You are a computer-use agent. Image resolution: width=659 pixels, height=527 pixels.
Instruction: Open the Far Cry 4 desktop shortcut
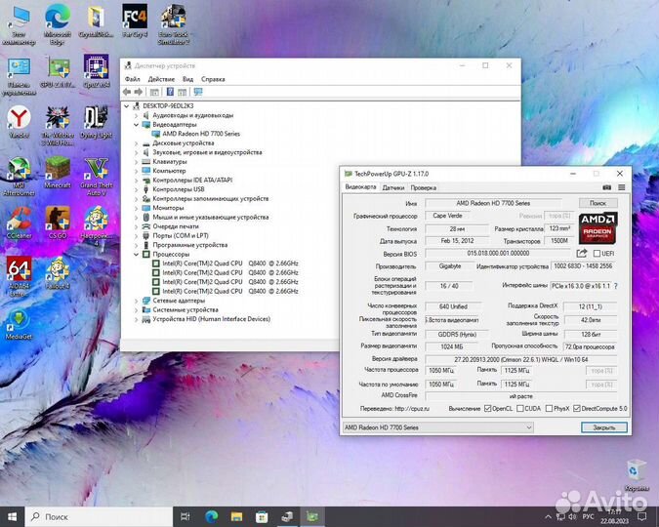point(135,20)
